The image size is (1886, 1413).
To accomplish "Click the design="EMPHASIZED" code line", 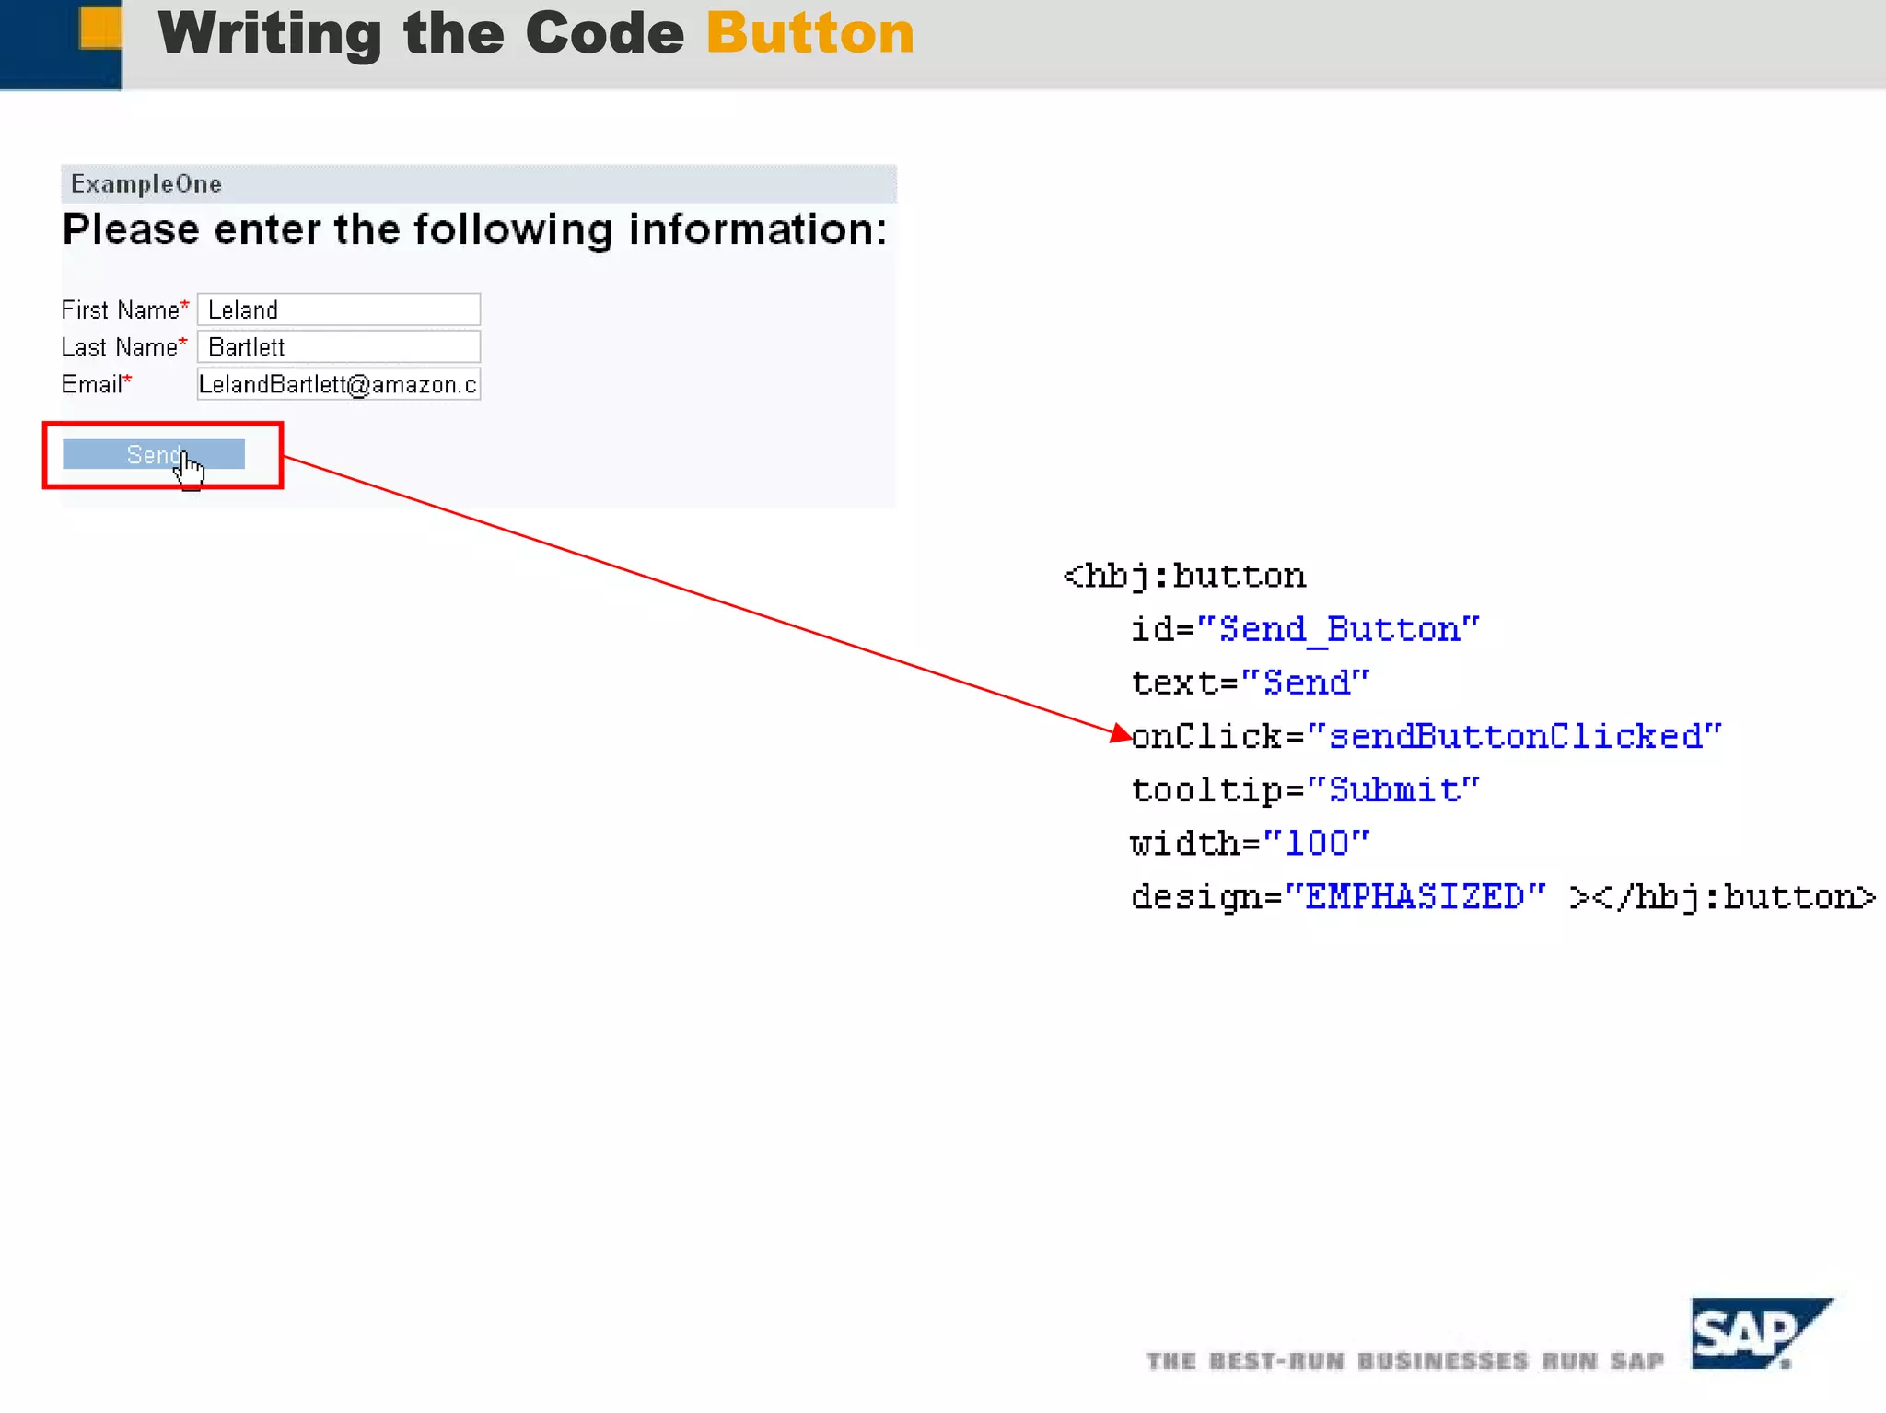I will [1503, 897].
